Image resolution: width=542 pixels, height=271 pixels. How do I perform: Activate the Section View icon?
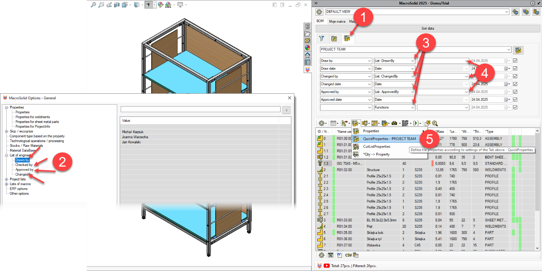coord(117,5)
